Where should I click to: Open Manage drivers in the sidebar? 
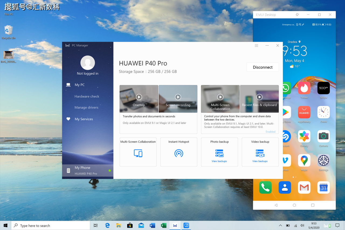coord(86,107)
